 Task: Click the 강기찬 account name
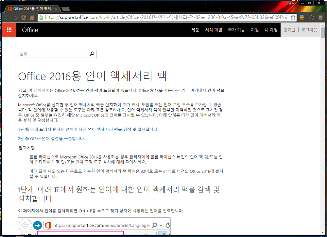click(x=289, y=30)
